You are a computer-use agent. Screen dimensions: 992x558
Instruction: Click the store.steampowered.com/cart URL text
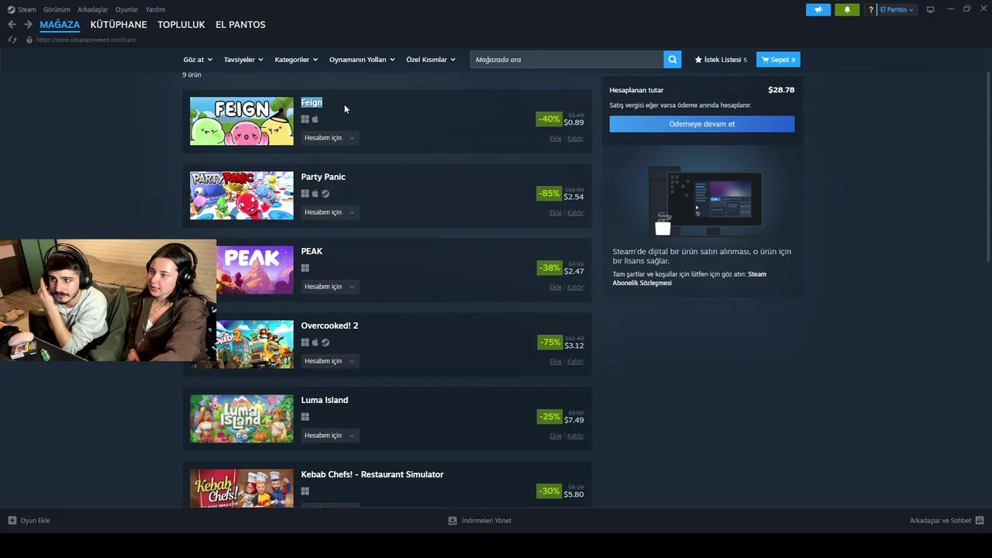86,40
